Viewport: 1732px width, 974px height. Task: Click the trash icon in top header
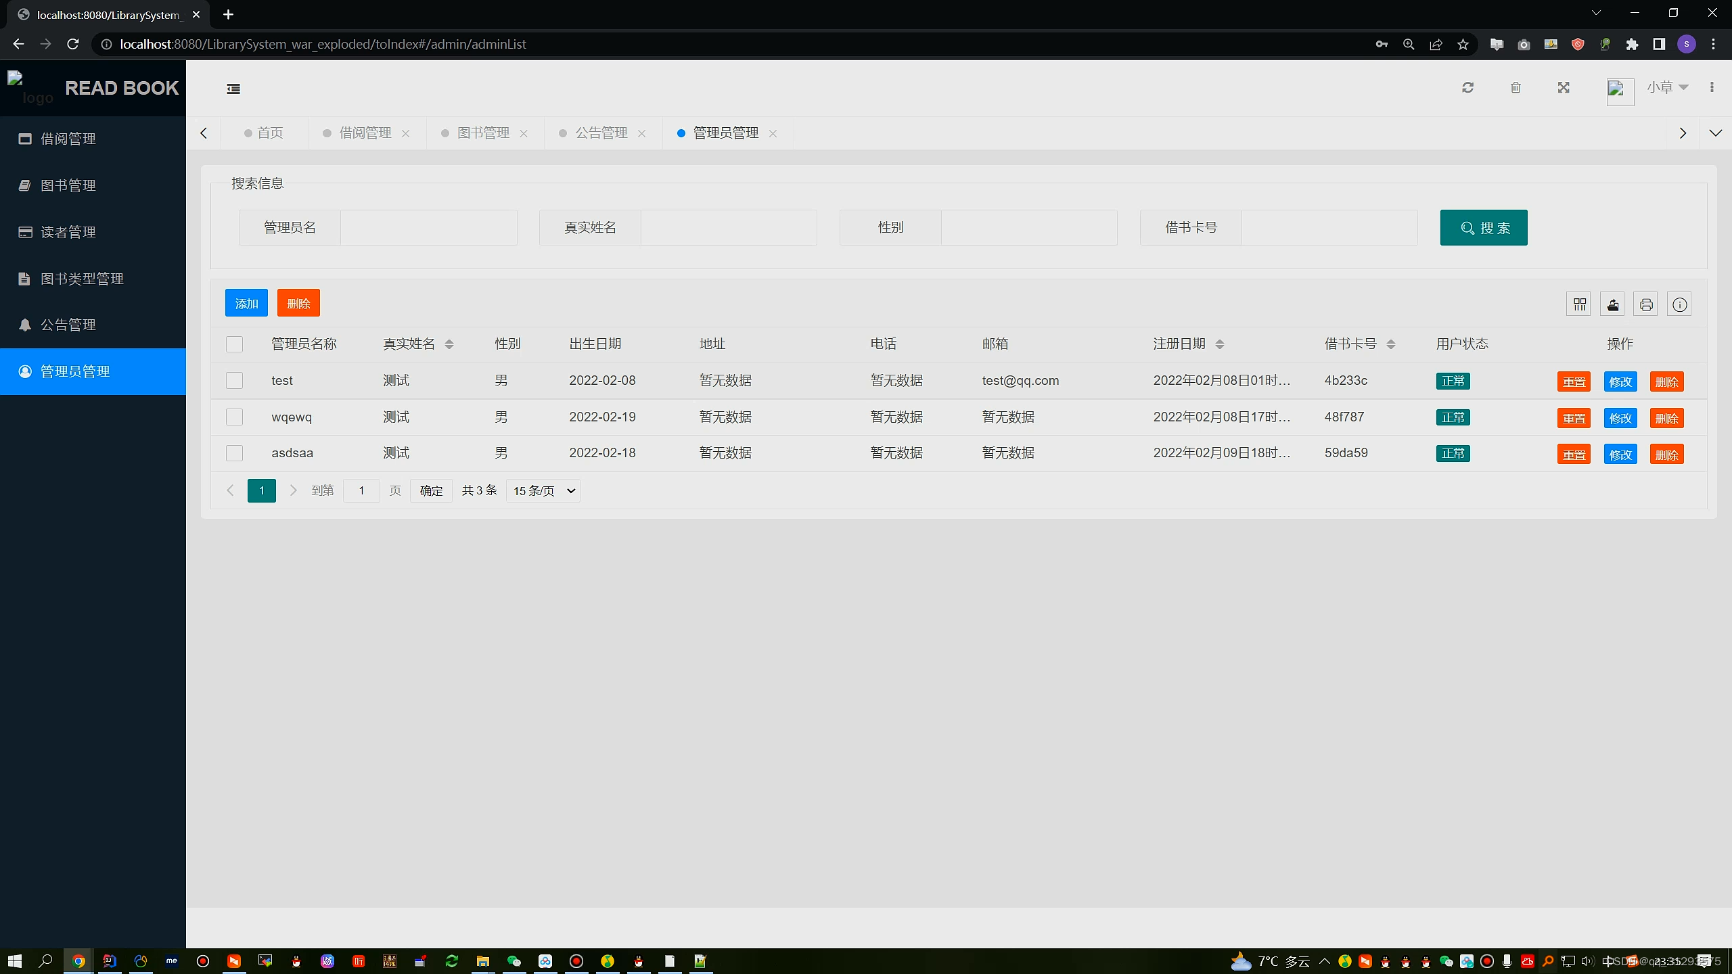[1515, 87]
